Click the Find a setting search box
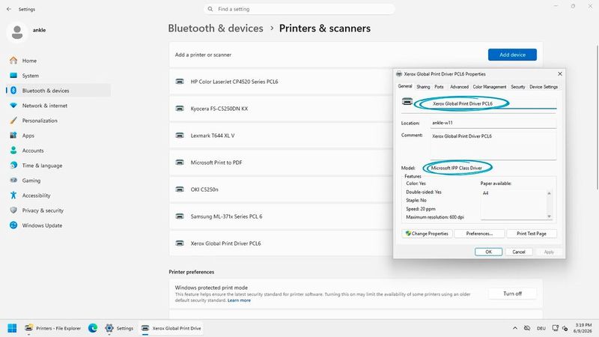Image resolution: width=599 pixels, height=337 pixels. [x=299, y=9]
